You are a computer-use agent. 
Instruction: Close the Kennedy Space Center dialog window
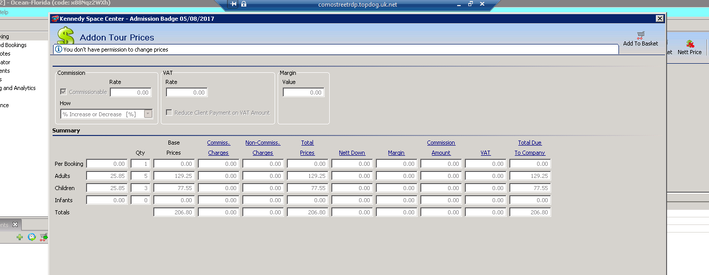(659, 19)
